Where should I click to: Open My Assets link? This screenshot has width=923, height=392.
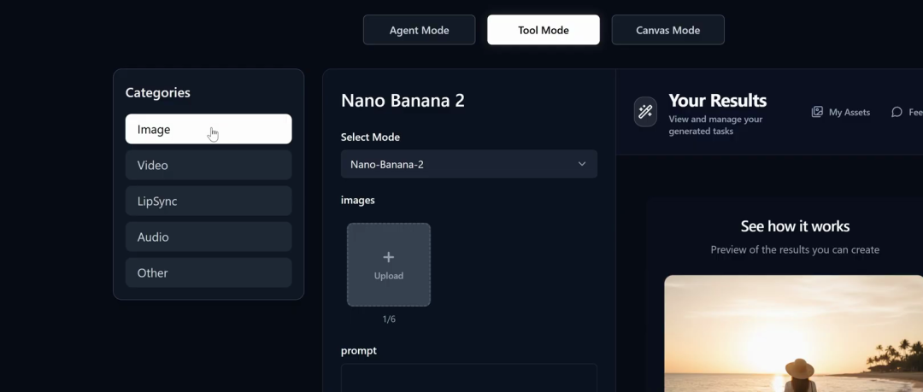coord(850,112)
